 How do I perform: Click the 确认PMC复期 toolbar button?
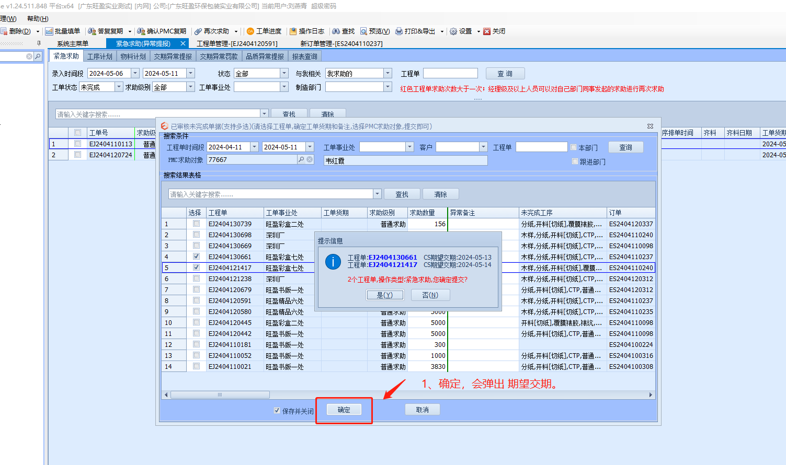[162, 31]
